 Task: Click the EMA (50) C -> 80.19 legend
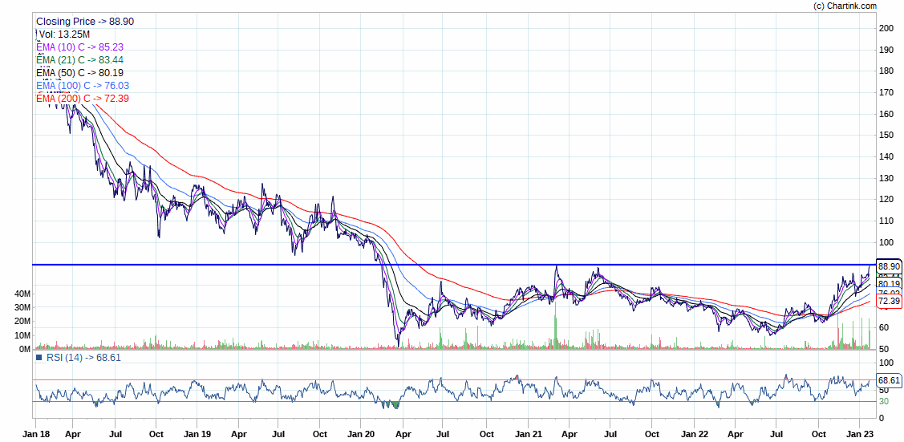pyautogui.click(x=79, y=73)
